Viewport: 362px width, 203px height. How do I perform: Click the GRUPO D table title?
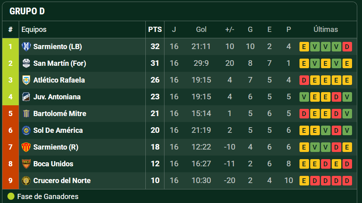tap(27, 12)
